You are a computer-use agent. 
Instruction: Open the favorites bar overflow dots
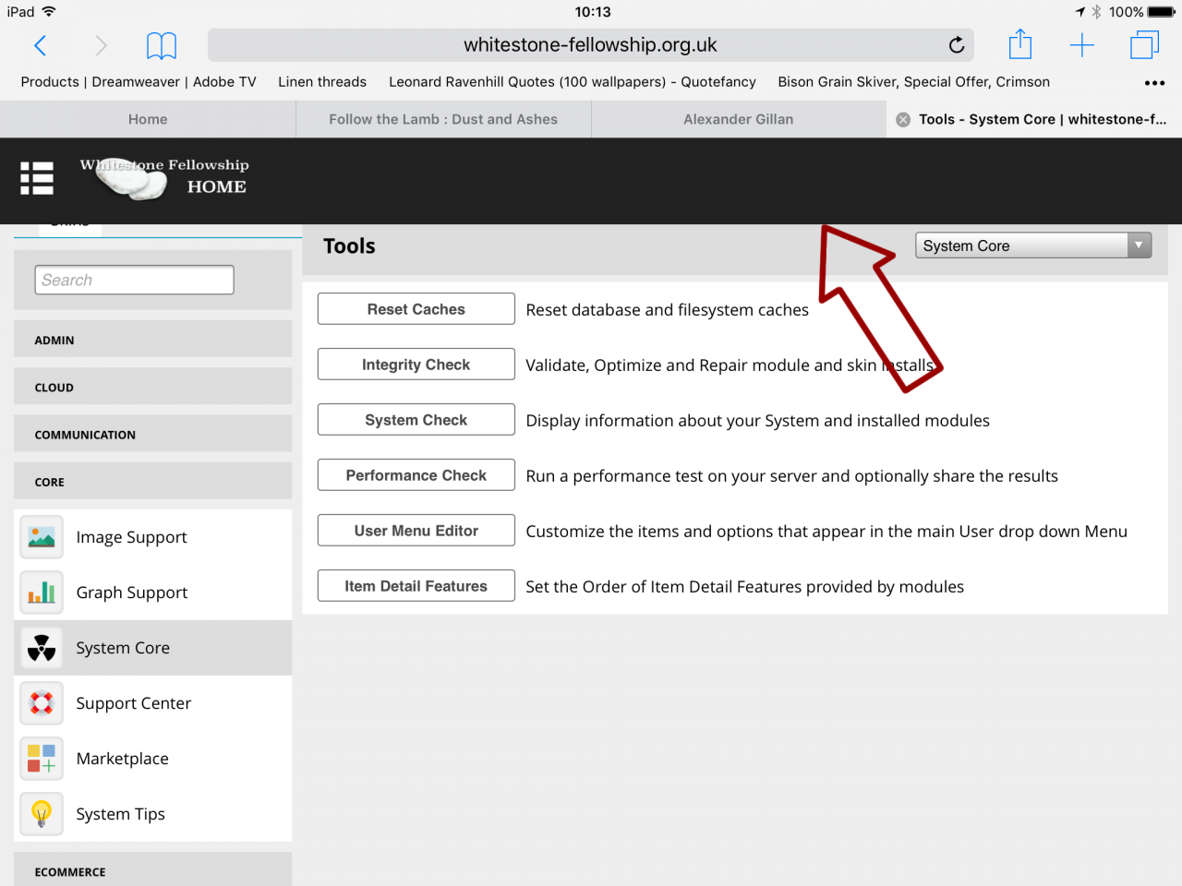coord(1154,82)
